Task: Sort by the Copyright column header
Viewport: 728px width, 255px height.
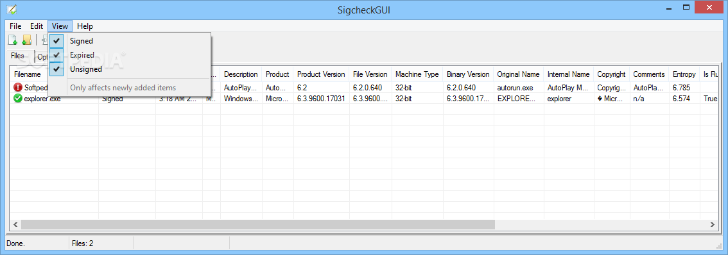Action: pos(611,74)
